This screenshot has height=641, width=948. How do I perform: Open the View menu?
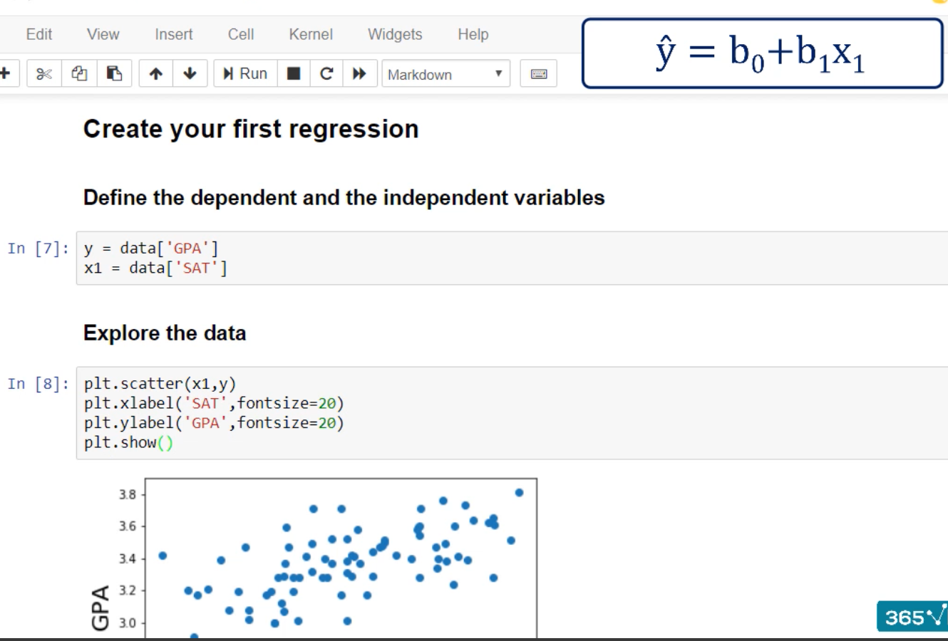(103, 34)
